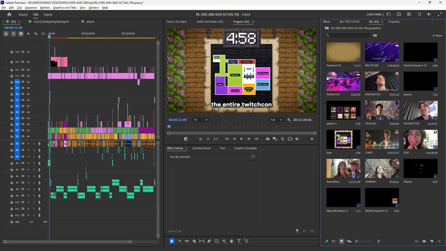This screenshot has width=446, height=251.
Task: Switch to the Import workspace
Action: 23,15
